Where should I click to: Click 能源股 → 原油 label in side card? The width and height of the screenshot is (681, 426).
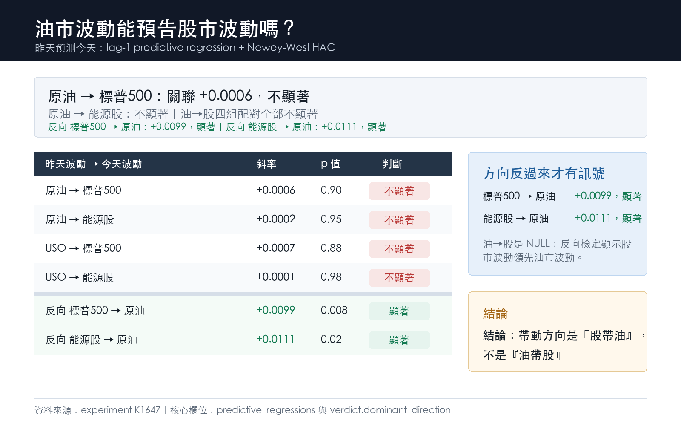[x=516, y=219]
